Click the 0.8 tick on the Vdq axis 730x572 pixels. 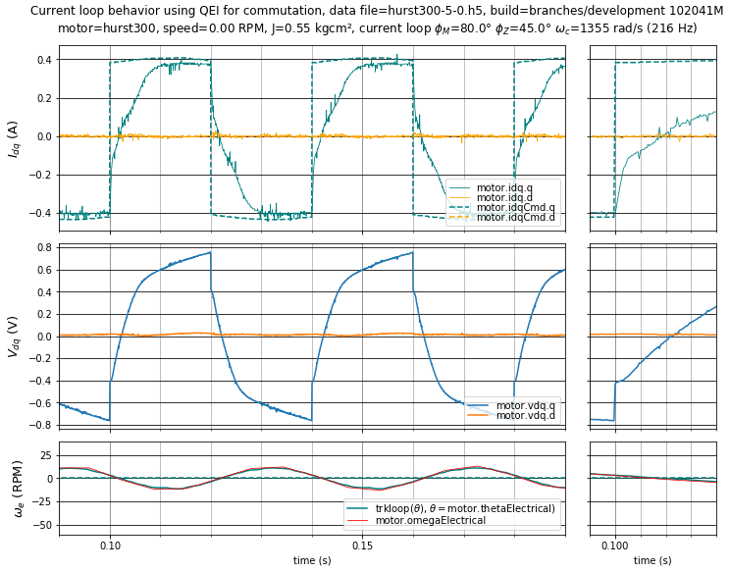[44, 247]
